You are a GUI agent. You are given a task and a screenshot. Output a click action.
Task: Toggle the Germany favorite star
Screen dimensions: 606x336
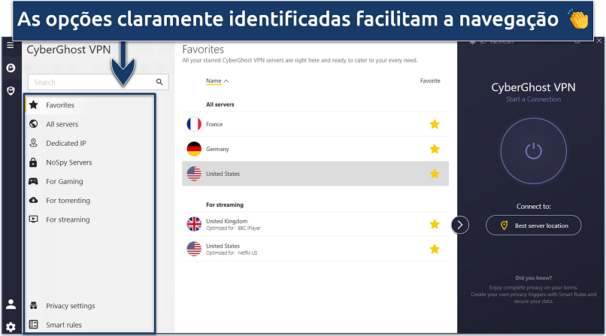[x=434, y=149]
